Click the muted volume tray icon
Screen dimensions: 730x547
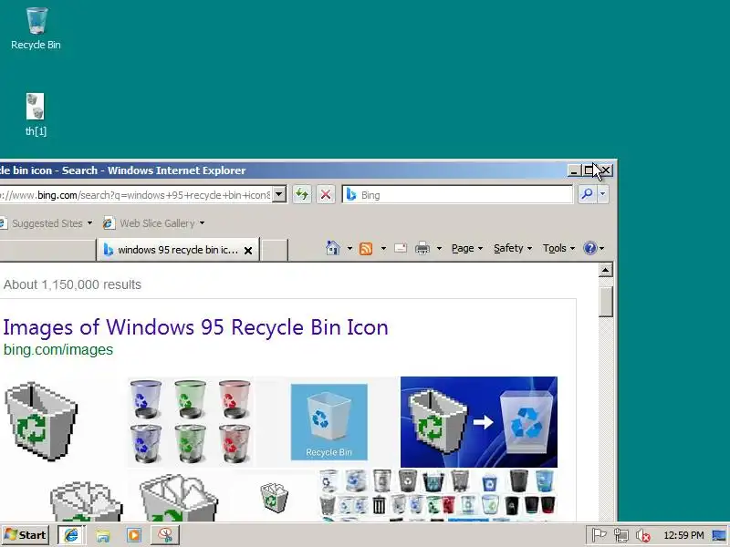point(643,536)
